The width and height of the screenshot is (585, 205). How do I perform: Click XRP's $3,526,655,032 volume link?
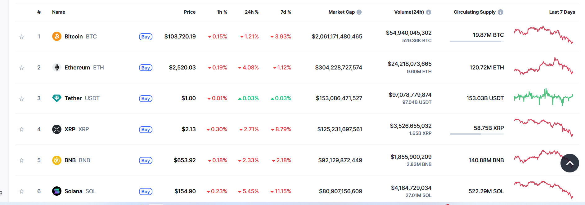(411, 126)
